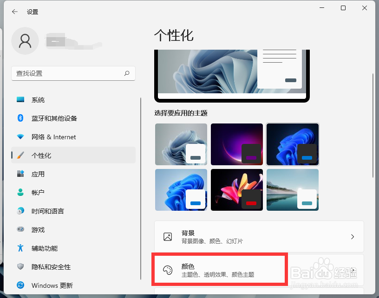This screenshot has width=379, height=298.
Task: Click the user account name
Action: (x=73, y=41)
